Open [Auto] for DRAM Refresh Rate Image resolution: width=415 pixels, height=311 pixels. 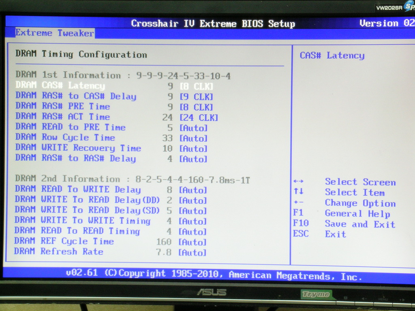(x=193, y=253)
